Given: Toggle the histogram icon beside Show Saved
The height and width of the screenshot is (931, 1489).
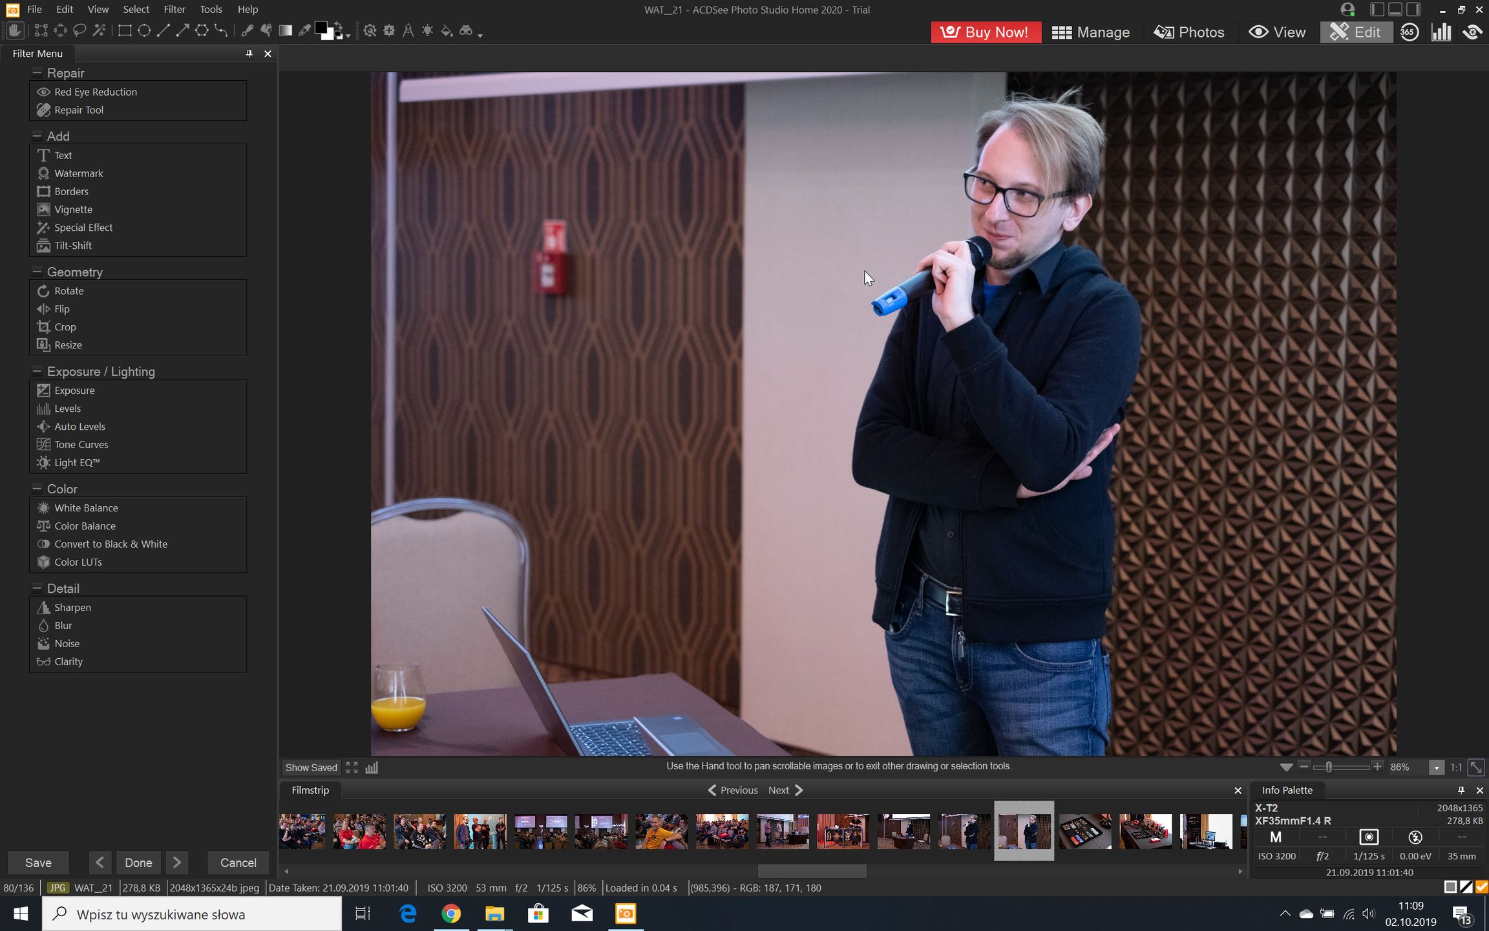Looking at the screenshot, I should (x=372, y=767).
